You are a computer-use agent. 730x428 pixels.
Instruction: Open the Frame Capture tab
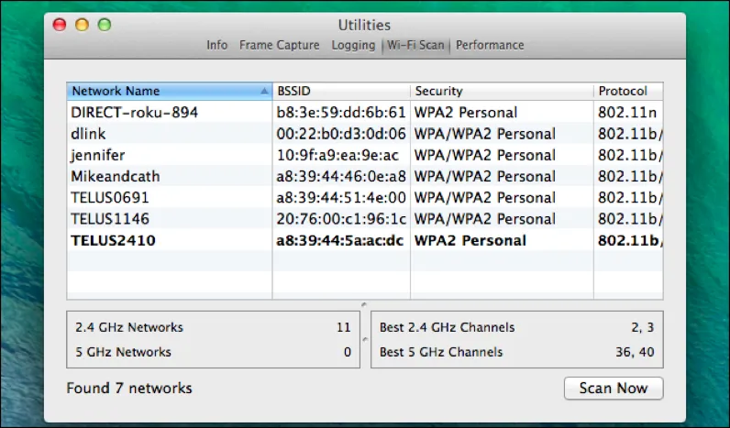(x=279, y=45)
